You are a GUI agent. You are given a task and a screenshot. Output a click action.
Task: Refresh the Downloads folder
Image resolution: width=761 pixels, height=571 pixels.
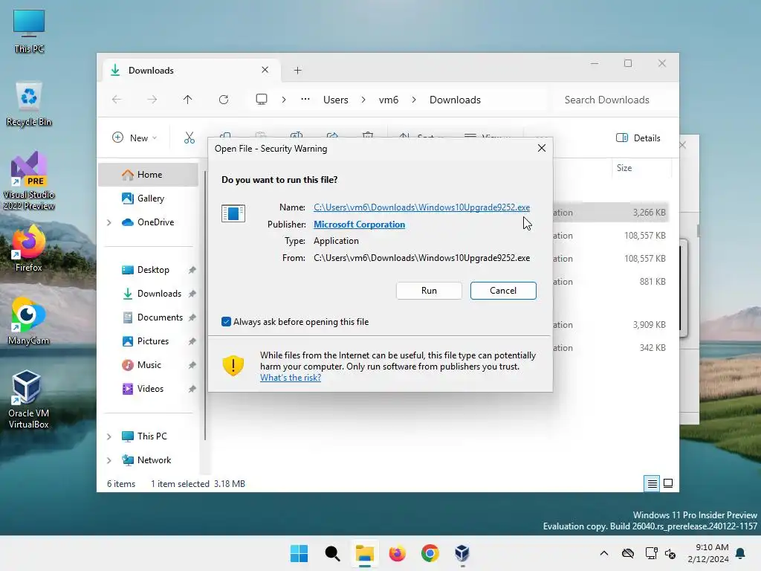click(x=223, y=100)
